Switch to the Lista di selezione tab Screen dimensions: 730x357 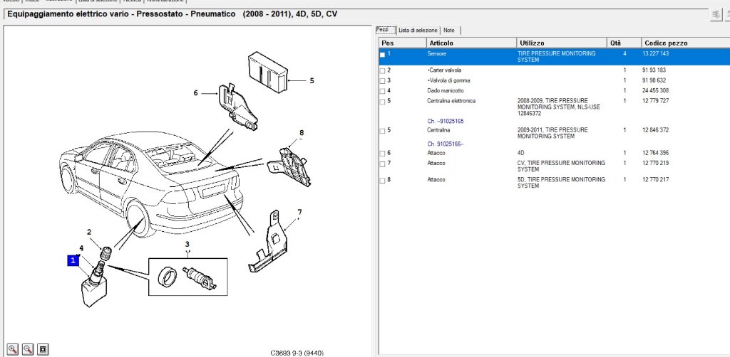coord(418,30)
